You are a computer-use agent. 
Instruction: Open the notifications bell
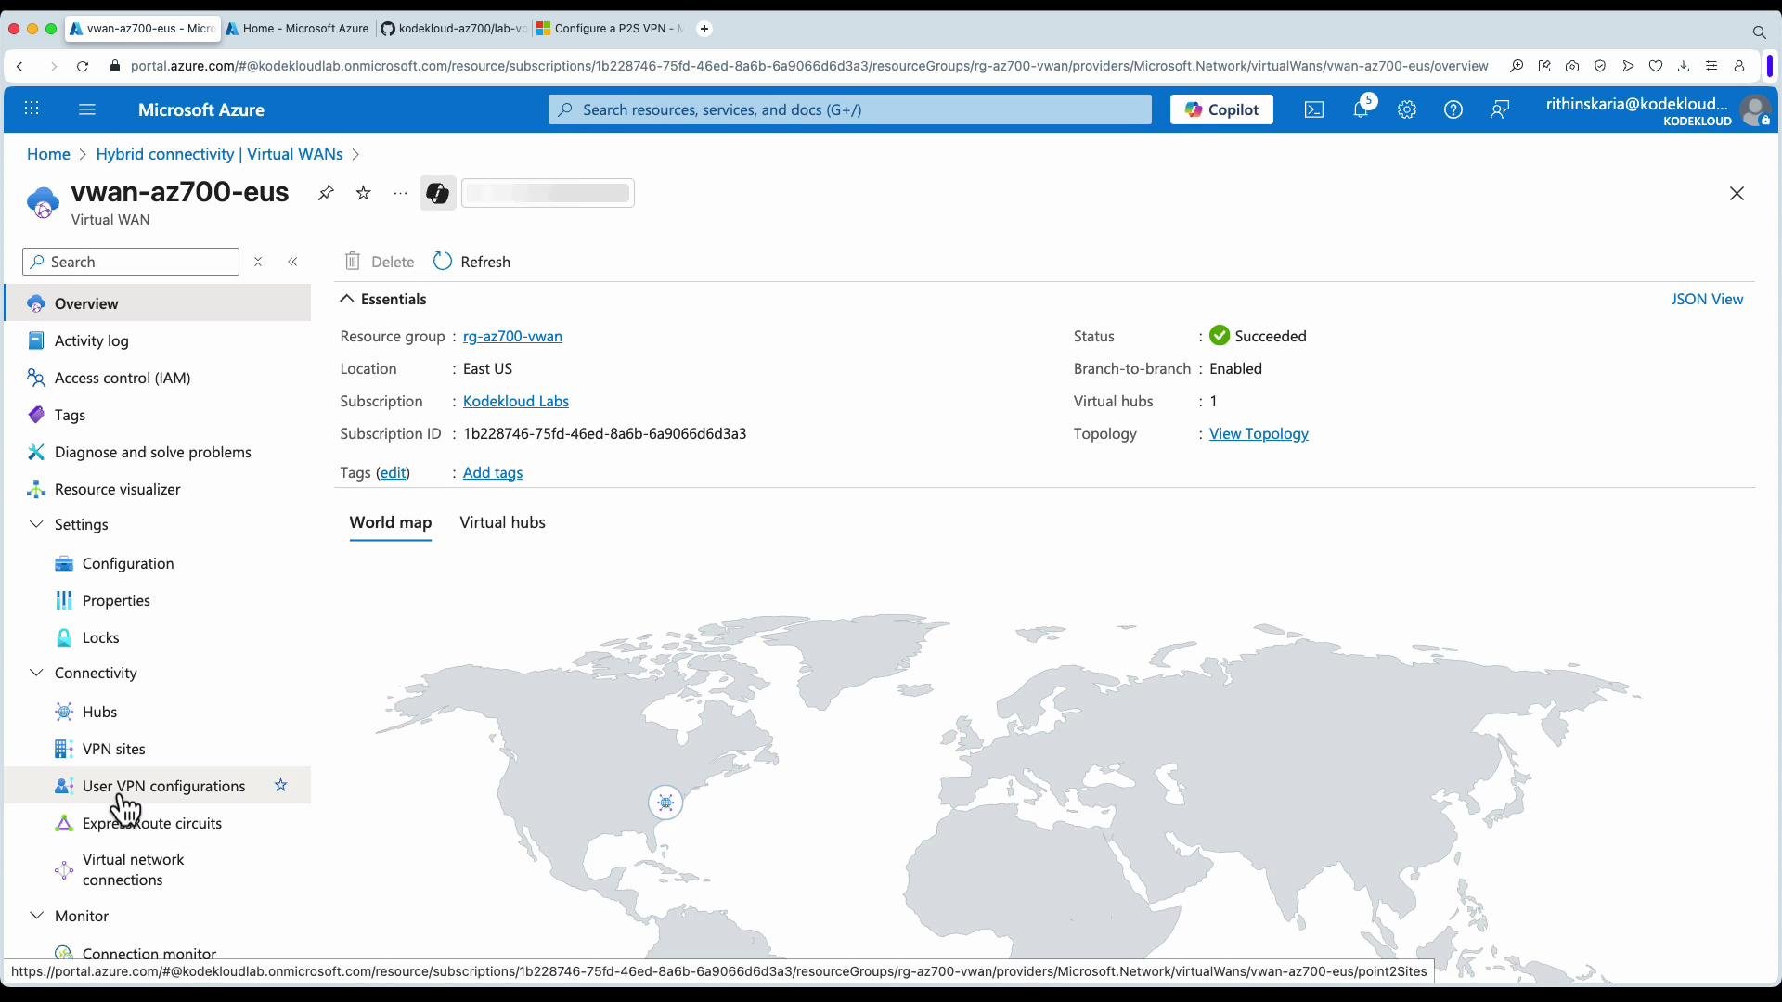tap(1361, 109)
